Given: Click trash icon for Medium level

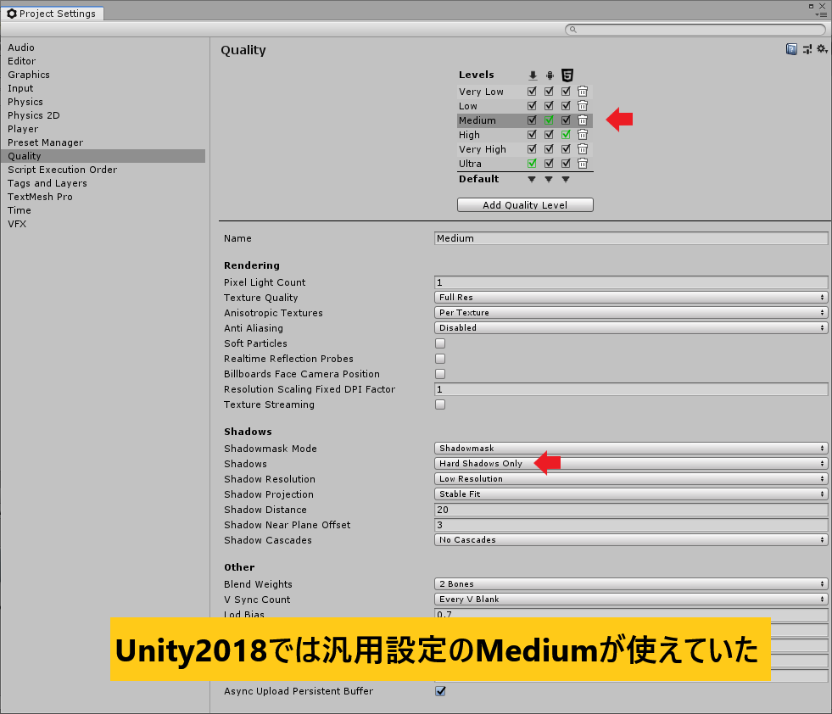Looking at the screenshot, I should [583, 120].
